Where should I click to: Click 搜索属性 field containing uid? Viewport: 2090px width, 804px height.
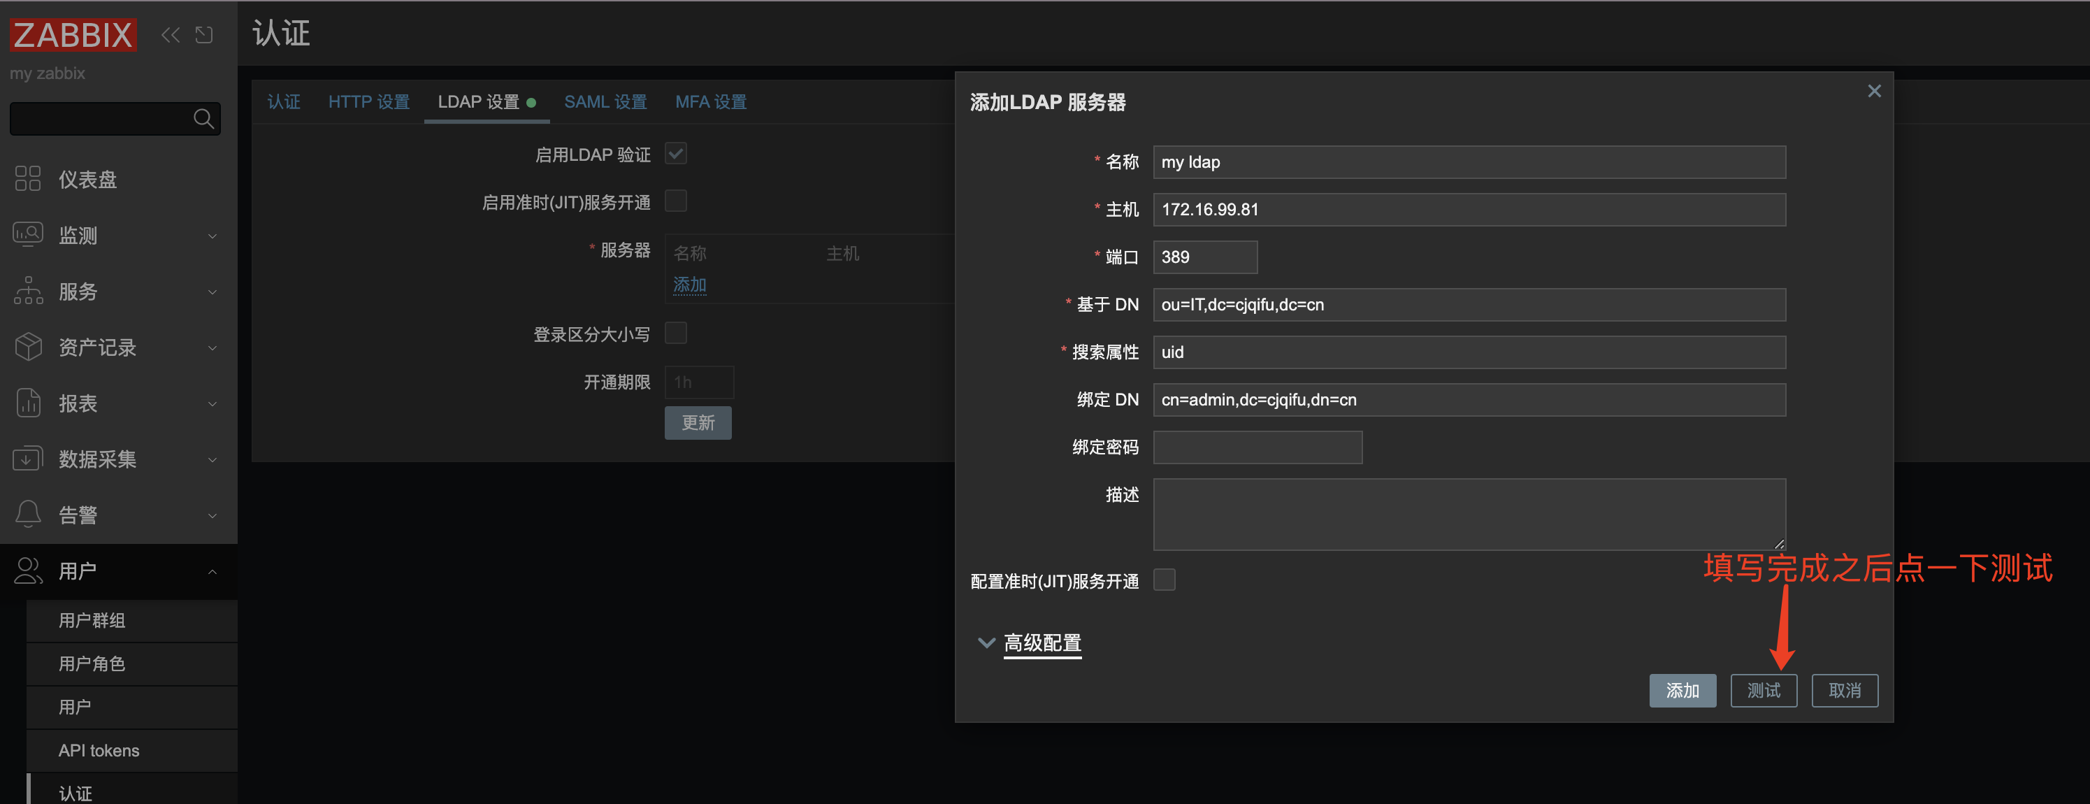(x=1469, y=352)
